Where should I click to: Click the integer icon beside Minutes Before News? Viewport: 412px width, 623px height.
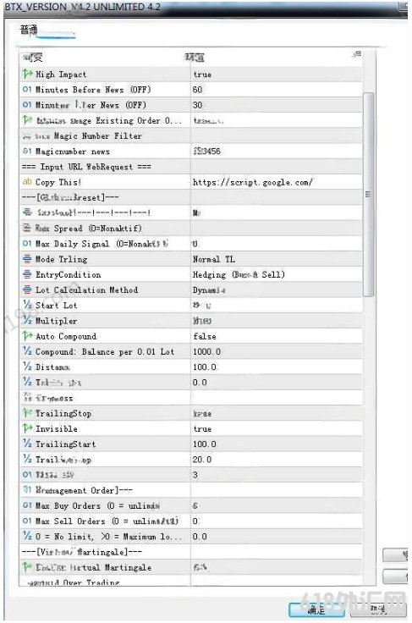(27, 90)
